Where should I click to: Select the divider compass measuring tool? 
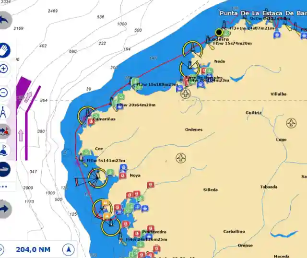(4, 112)
